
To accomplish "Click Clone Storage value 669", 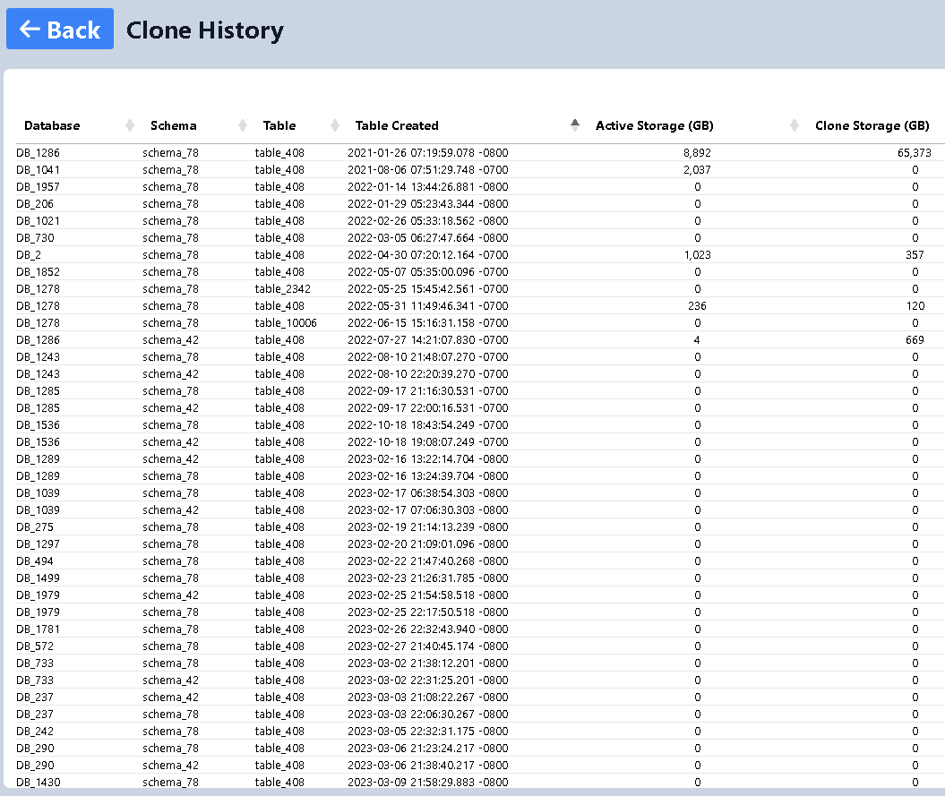I will [x=915, y=340].
